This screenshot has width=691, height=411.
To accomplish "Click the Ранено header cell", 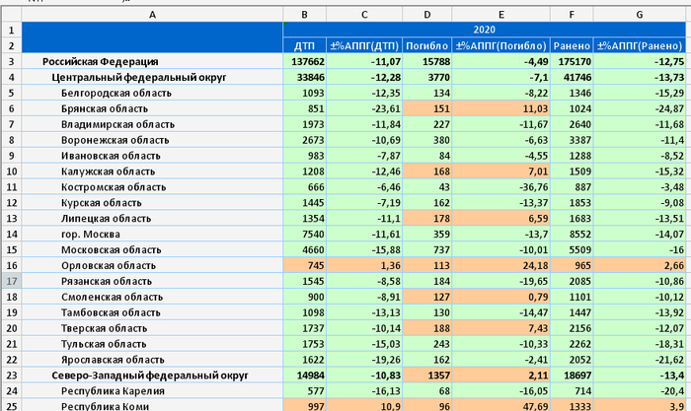I will (572, 46).
